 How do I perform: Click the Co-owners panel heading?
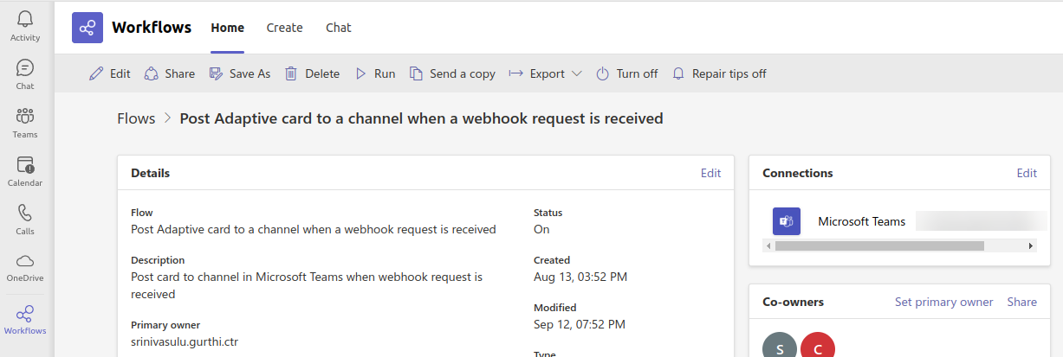point(793,302)
